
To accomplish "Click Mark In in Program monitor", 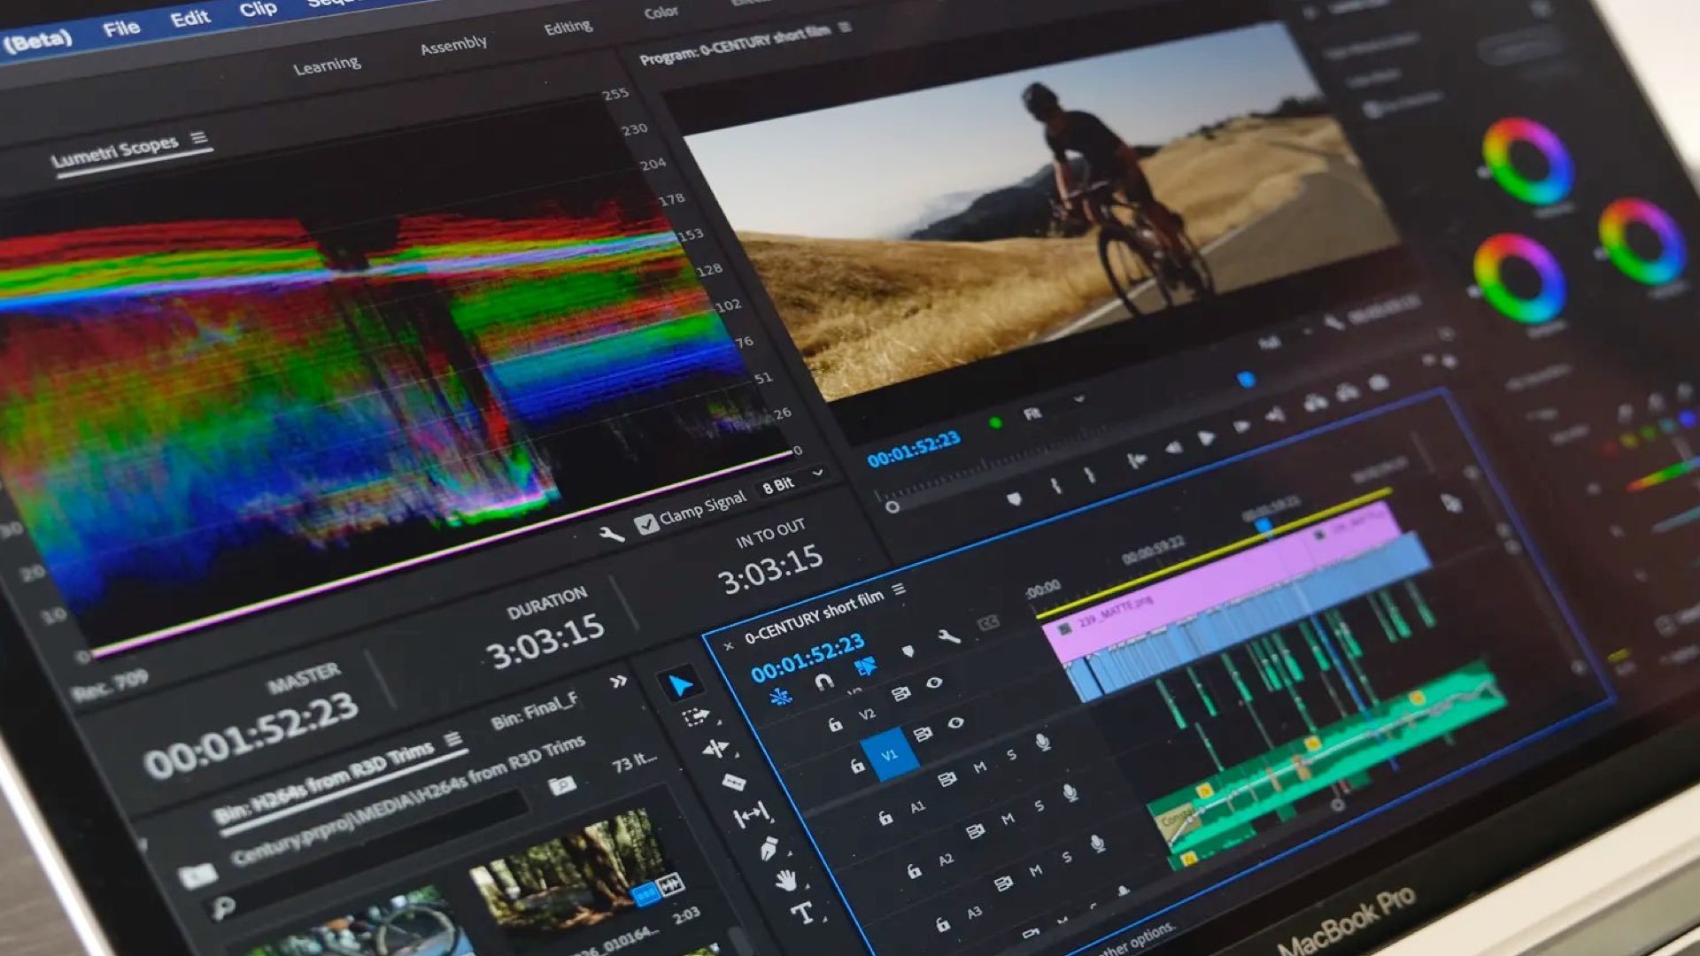I will (1055, 486).
